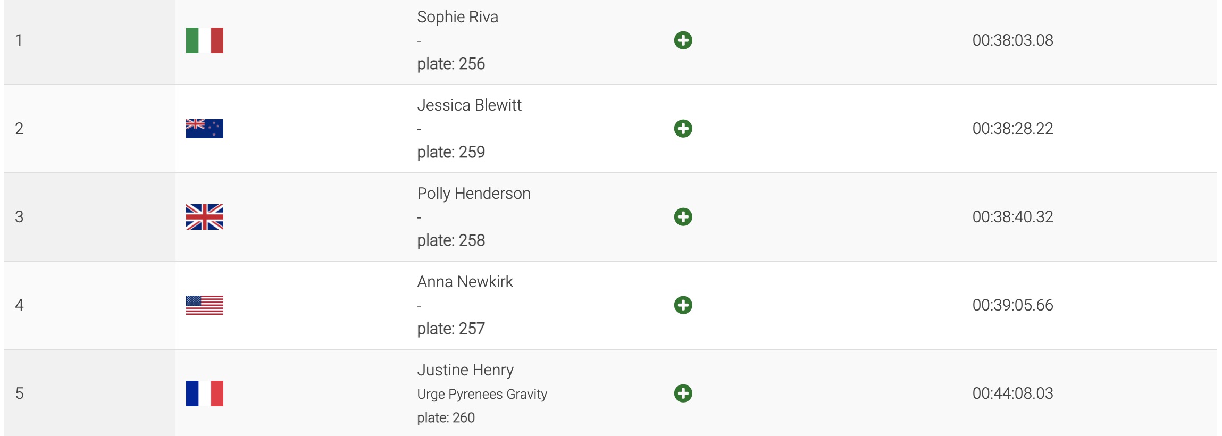Open Jessica Blewitt's rider profile
This screenshot has height=436, width=1222.
click(469, 105)
